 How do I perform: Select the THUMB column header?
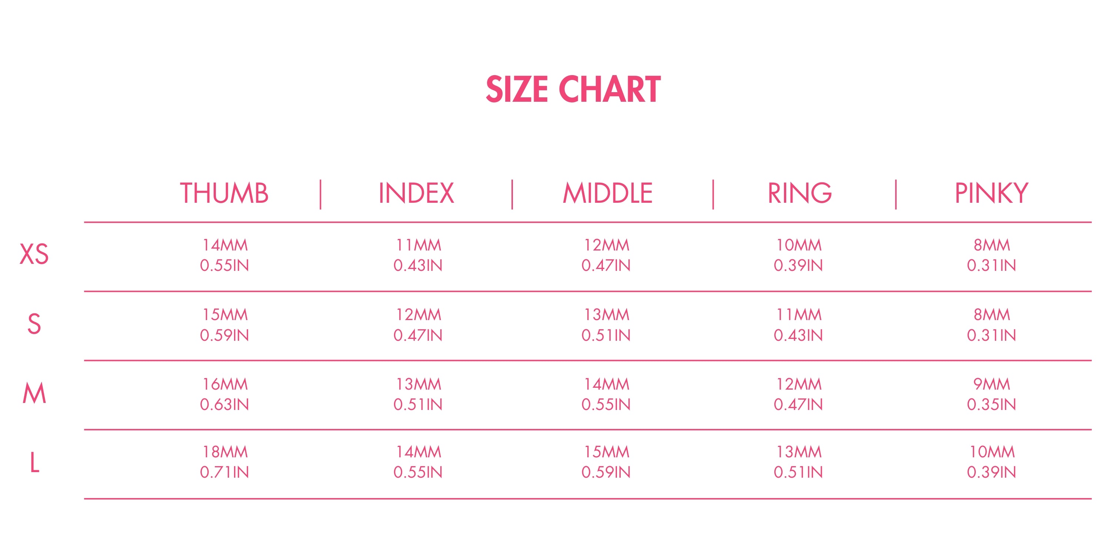224,193
